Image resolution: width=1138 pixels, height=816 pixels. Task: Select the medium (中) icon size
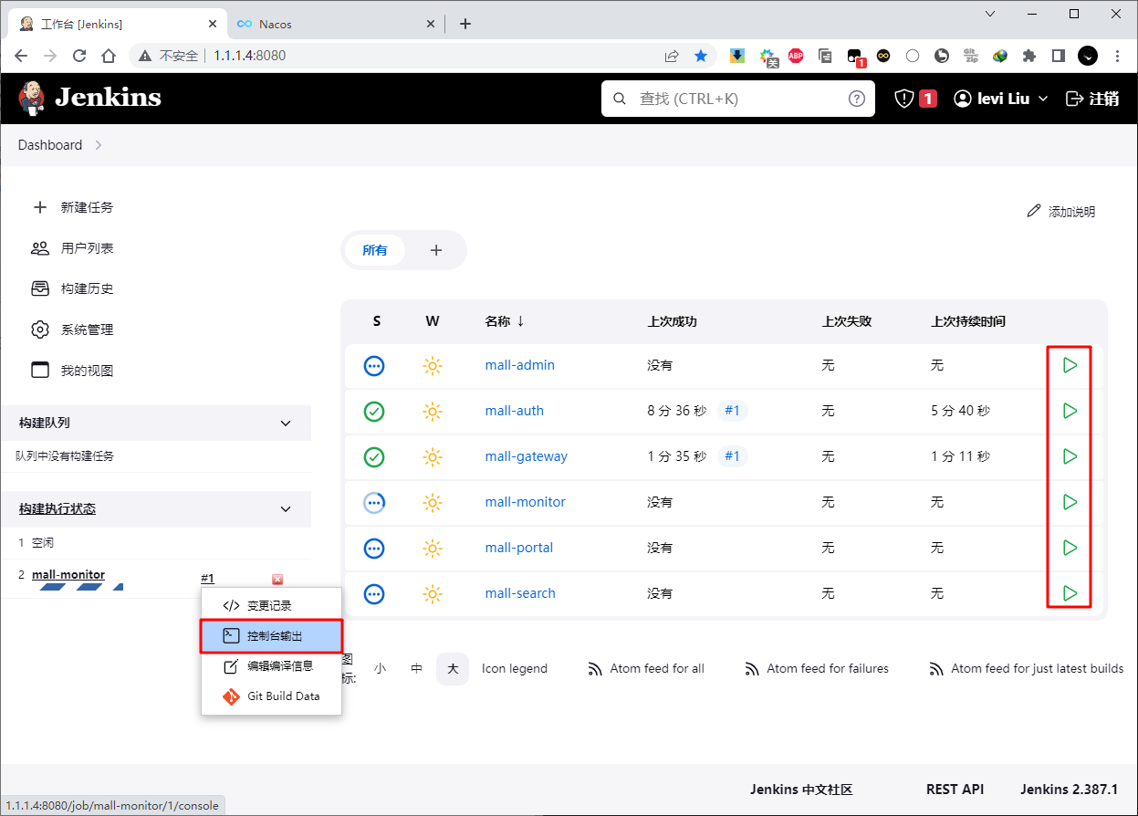(x=416, y=668)
